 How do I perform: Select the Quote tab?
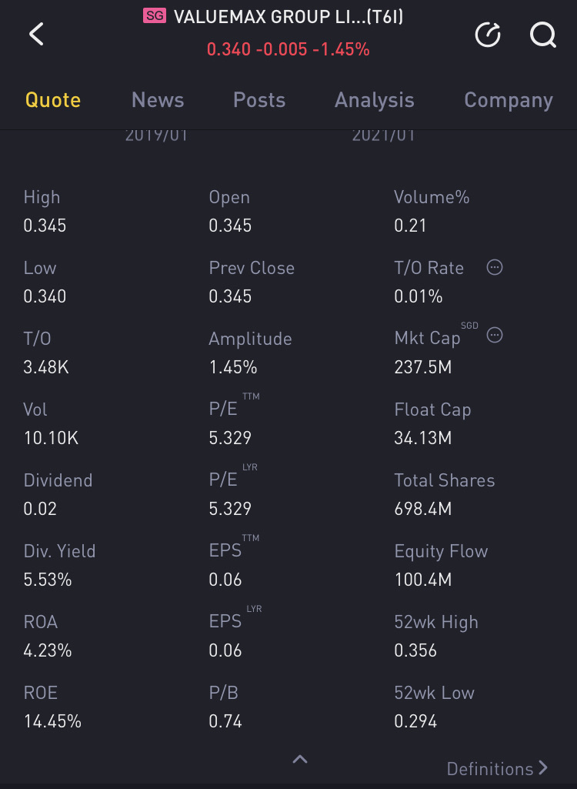53,100
